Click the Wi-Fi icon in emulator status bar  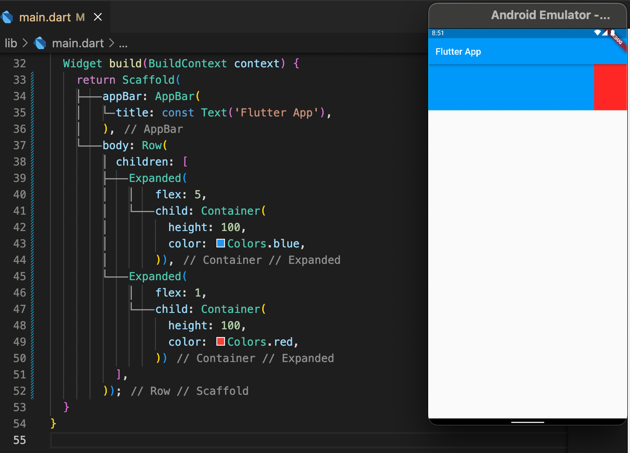tap(597, 33)
